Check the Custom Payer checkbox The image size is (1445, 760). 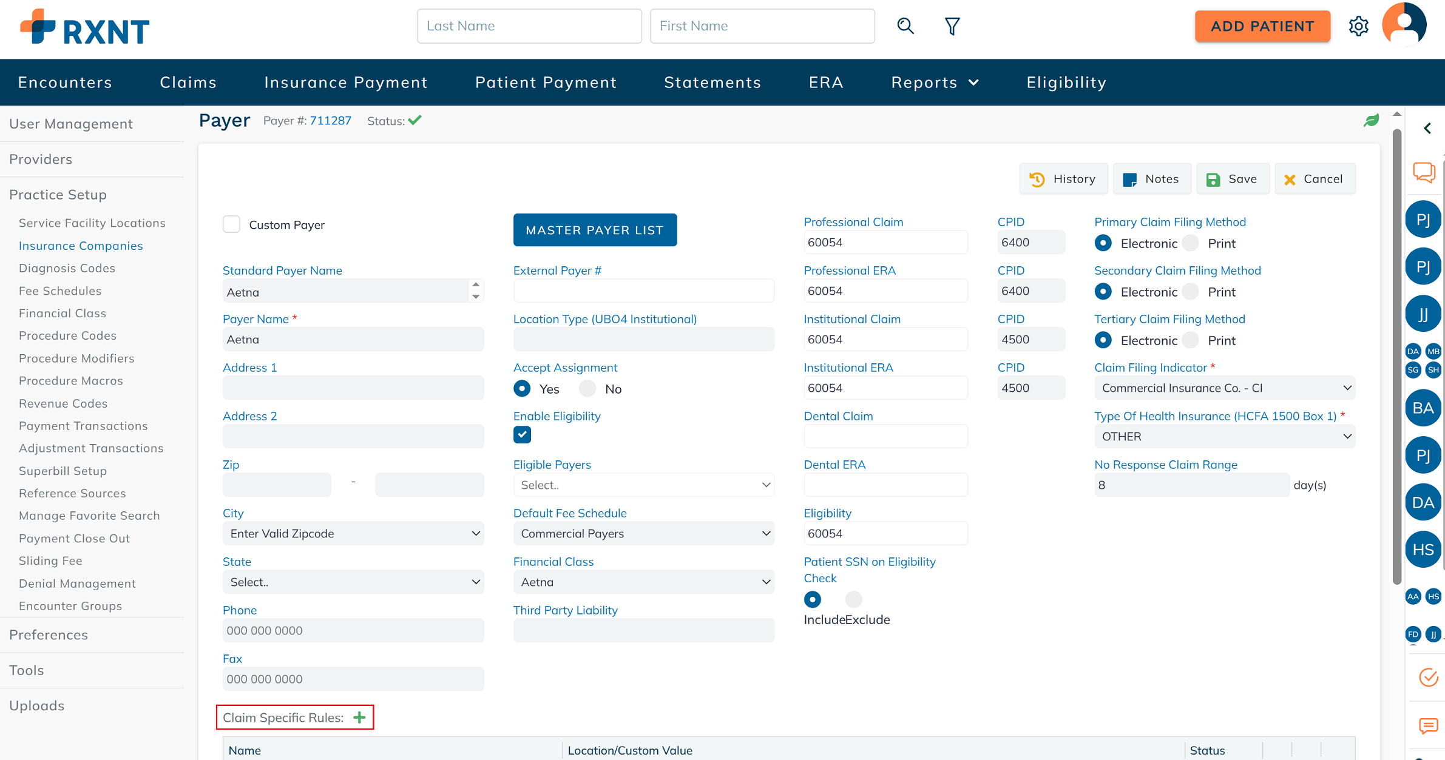click(x=231, y=224)
